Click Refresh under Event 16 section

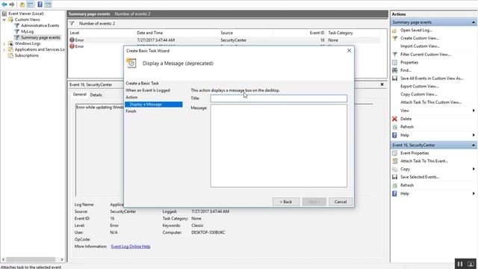[x=407, y=185]
